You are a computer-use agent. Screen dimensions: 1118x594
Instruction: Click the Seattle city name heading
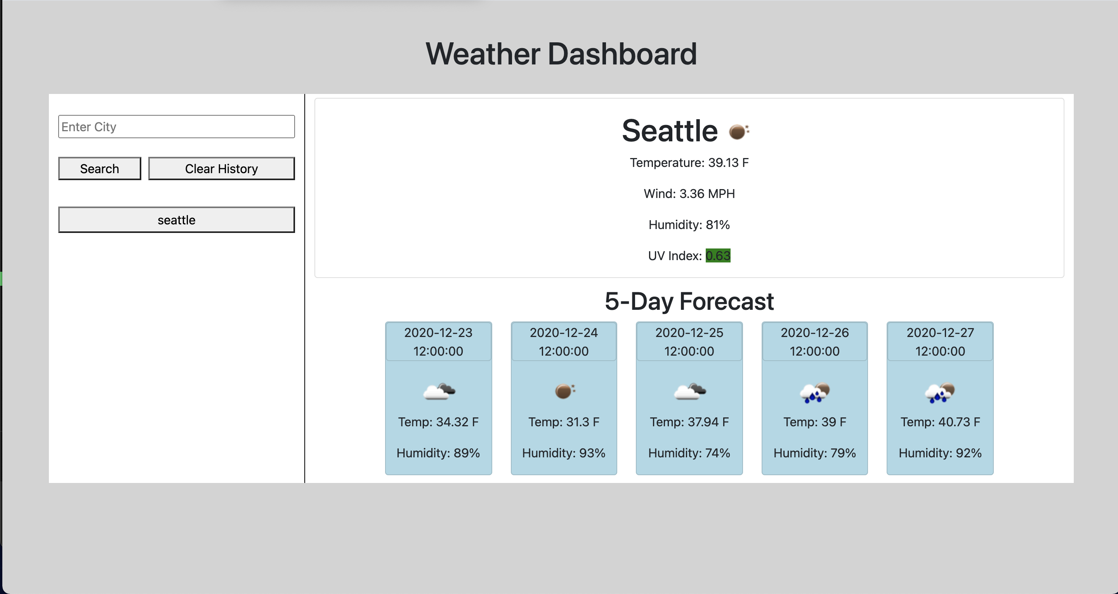pos(670,131)
